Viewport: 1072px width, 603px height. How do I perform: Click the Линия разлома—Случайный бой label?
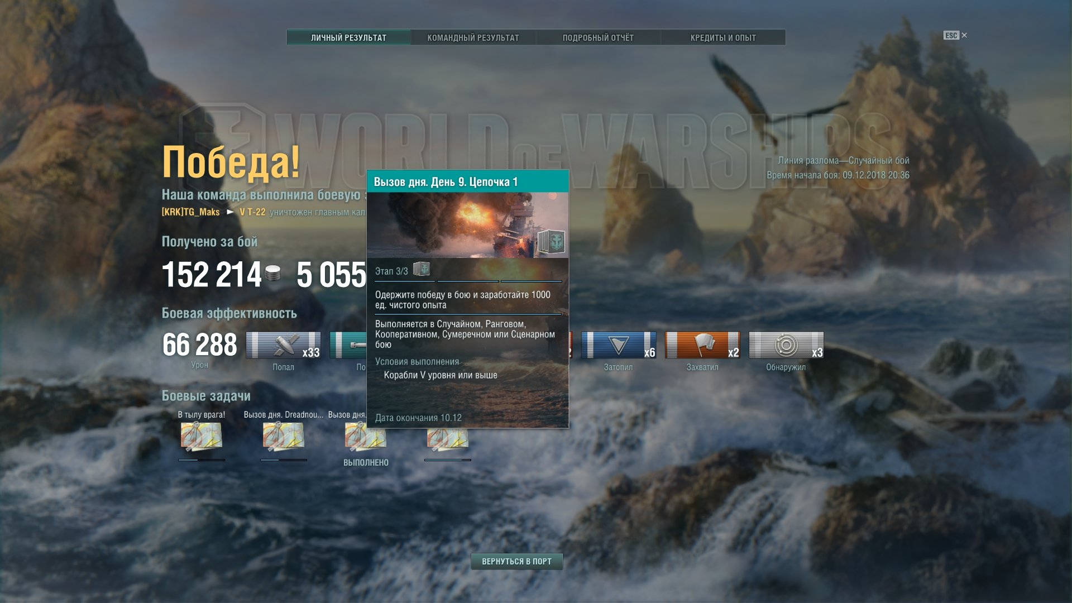click(843, 160)
